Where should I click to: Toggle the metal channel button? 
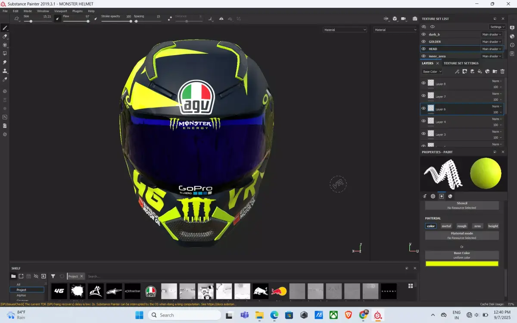tap(446, 226)
